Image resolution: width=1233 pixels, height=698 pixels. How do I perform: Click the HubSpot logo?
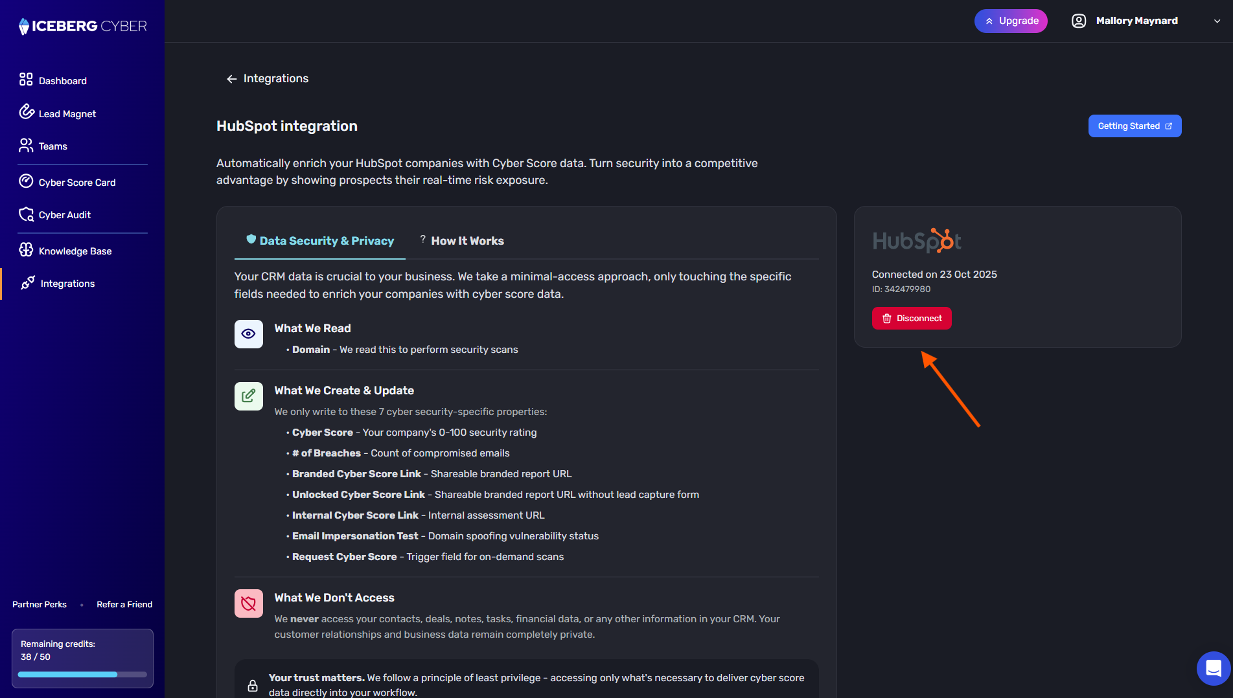pyautogui.click(x=917, y=240)
